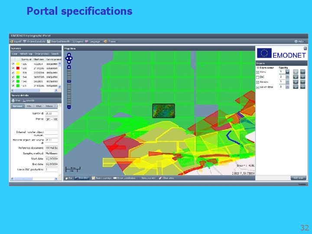
Task: Pan the map right with the arrow control
Action: pyautogui.click(x=71, y=58)
